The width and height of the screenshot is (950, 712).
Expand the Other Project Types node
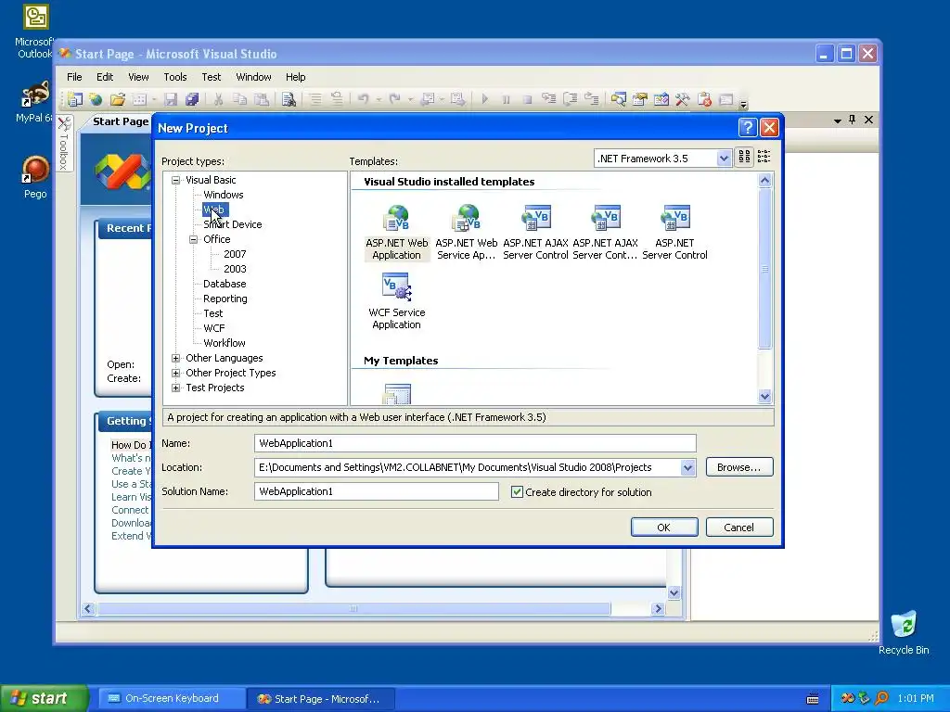pos(175,373)
